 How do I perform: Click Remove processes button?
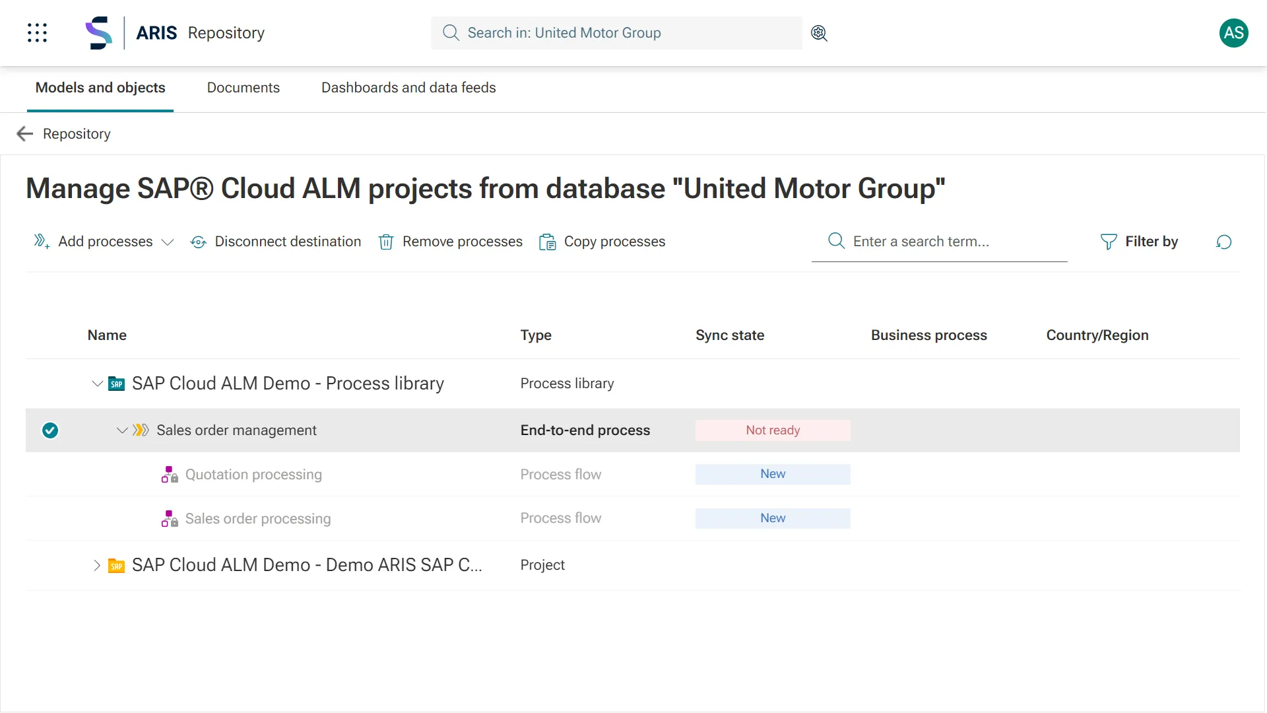coord(451,242)
